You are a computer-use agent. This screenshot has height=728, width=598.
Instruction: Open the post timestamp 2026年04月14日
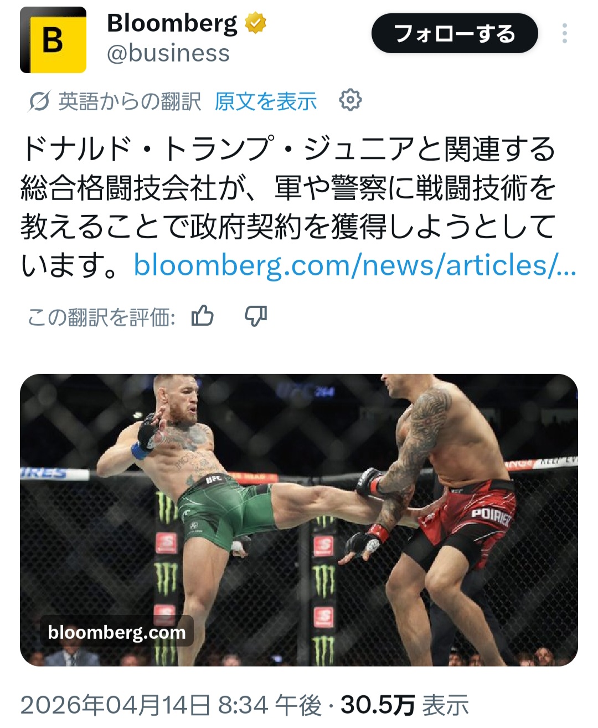116,705
